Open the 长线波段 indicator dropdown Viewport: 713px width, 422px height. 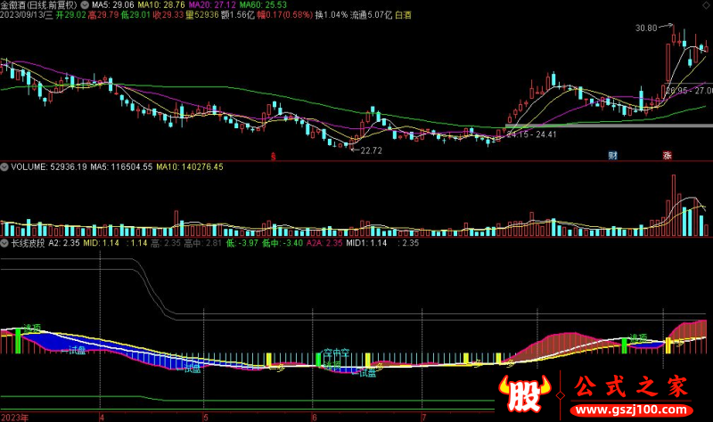pyautogui.click(x=4, y=243)
